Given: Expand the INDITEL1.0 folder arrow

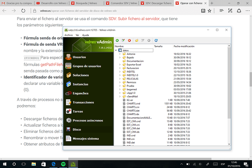Looking at the screenshot, I should coord(120,75).
